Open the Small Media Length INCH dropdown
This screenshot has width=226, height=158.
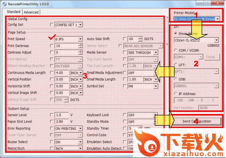(156, 80)
